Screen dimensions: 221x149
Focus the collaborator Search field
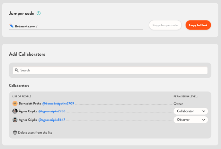112,70
